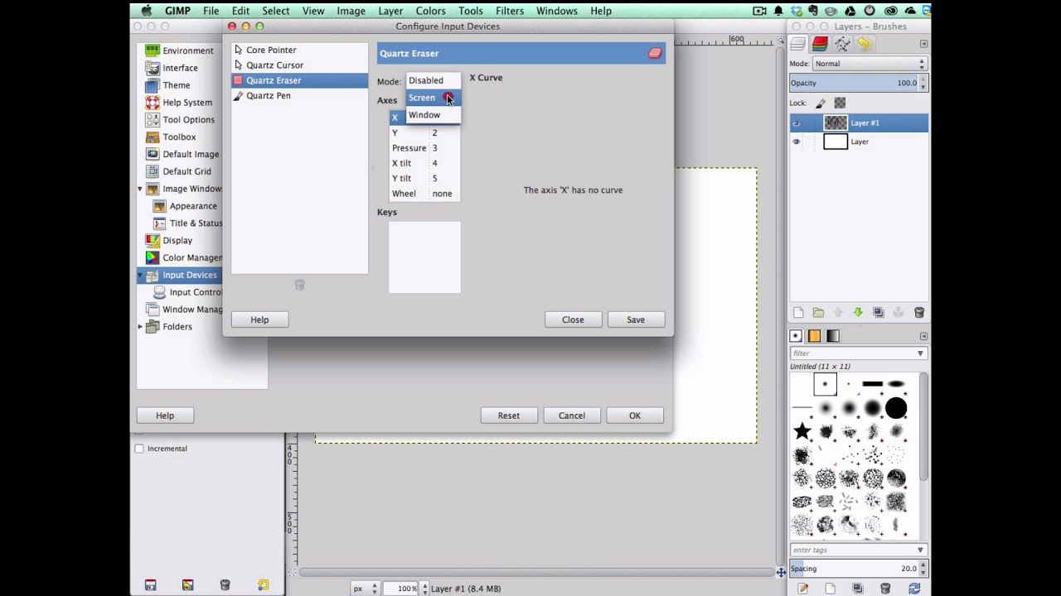Click Save in Configure Input Devices
Viewport: 1061px width, 596px height.
coord(636,320)
